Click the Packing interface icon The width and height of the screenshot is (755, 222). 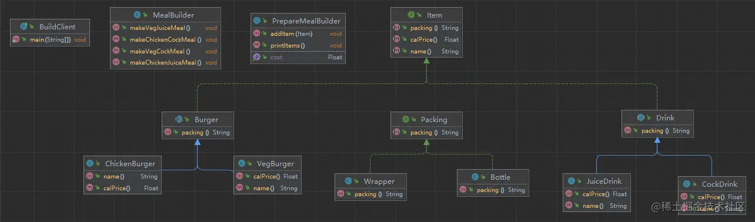click(406, 119)
